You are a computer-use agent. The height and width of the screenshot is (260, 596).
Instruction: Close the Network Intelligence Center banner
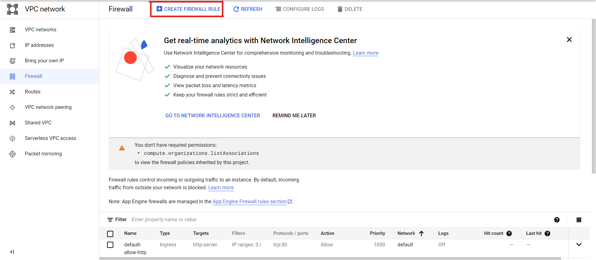coord(569,40)
